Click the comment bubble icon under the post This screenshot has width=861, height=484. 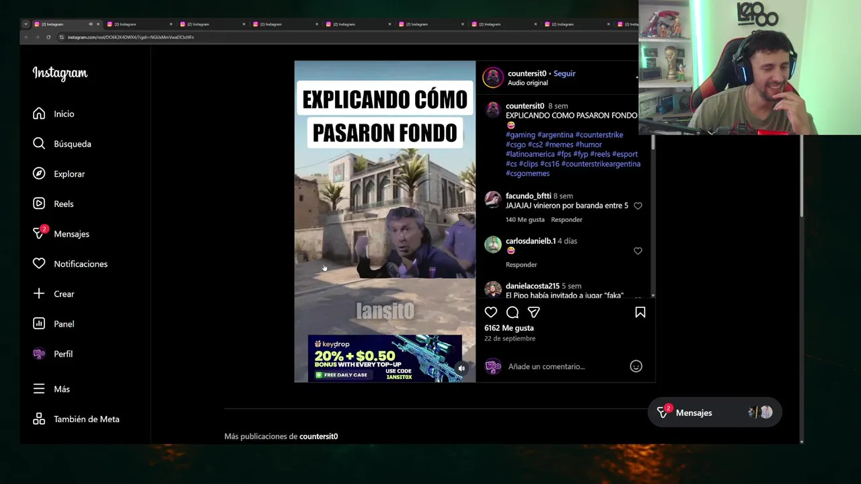[513, 312]
